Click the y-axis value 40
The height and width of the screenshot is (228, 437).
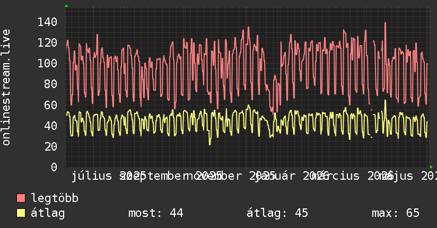(x=51, y=126)
